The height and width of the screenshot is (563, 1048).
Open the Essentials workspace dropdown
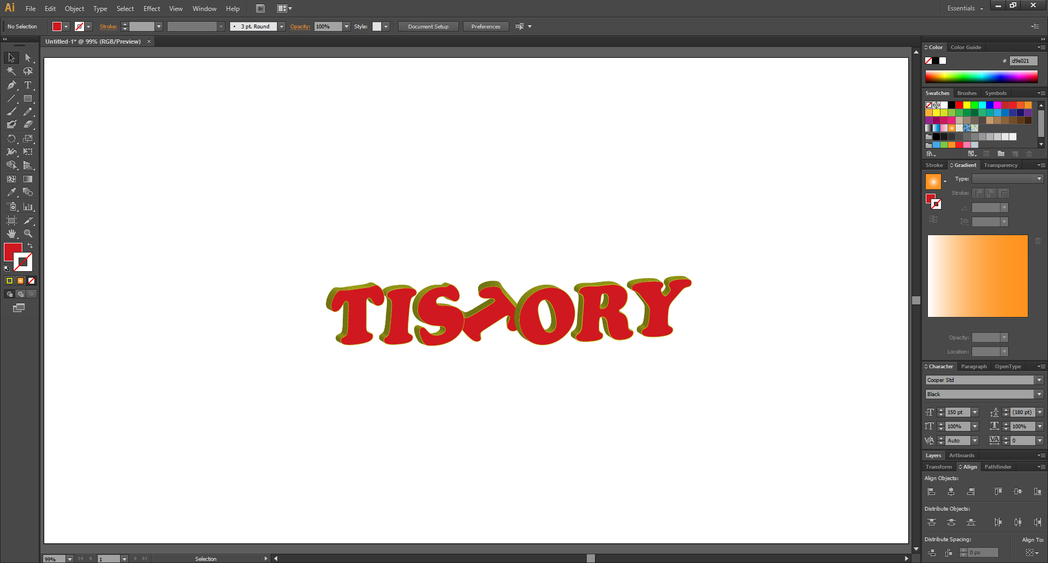point(965,8)
